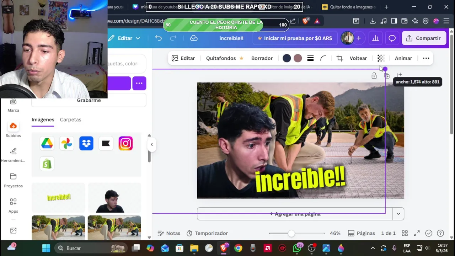This screenshot has width=455, height=256.
Task: Enter fullscreen presentation mode icon
Action: 417,233
